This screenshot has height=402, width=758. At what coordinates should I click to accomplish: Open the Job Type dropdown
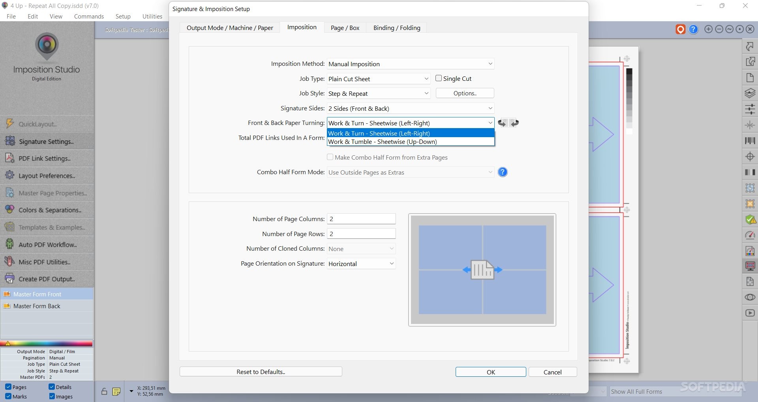[378, 79]
